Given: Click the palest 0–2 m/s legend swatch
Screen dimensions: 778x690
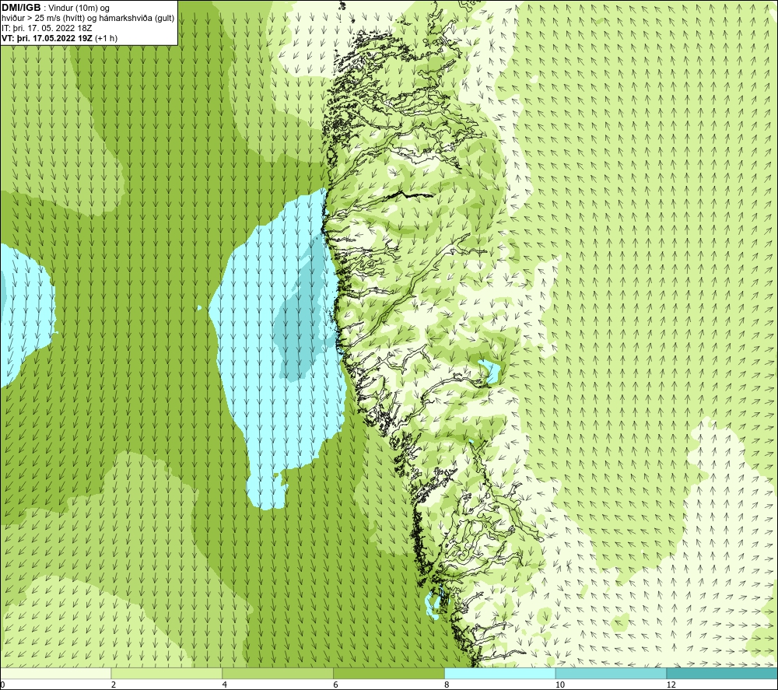Looking at the screenshot, I should click(x=55, y=673).
